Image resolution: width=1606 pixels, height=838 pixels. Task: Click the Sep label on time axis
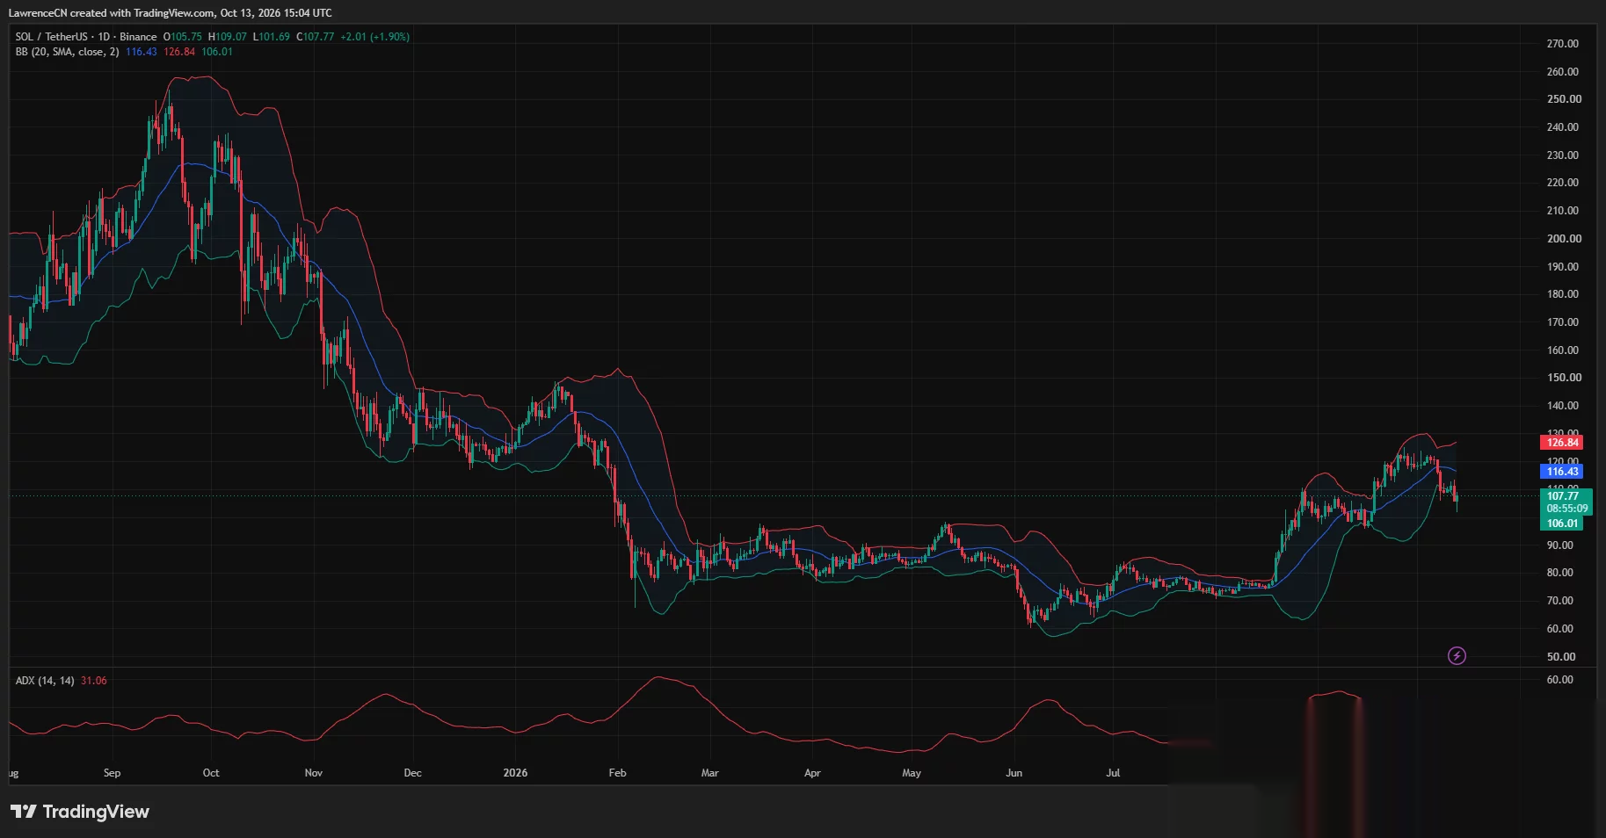click(x=112, y=773)
